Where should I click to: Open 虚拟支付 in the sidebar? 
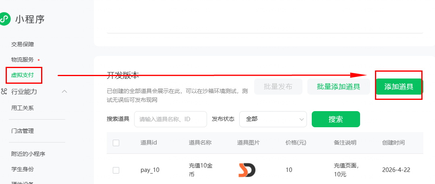pyautogui.click(x=23, y=75)
